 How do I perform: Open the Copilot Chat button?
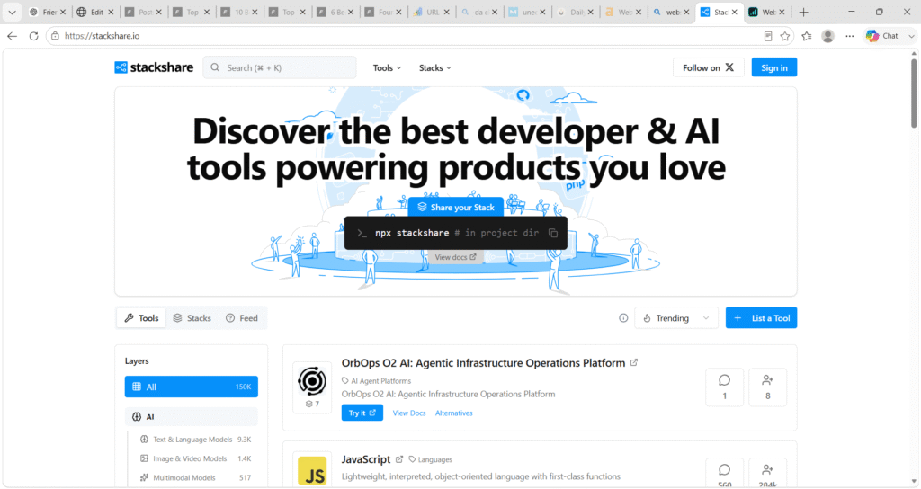tap(883, 36)
